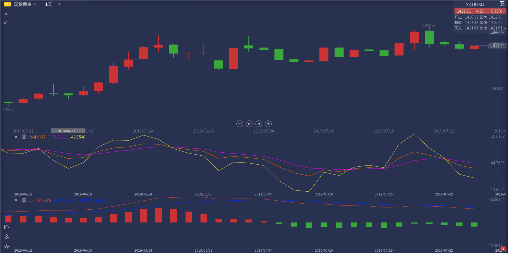
Task: Jump to the latest chart data
Action: (x=259, y=124)
